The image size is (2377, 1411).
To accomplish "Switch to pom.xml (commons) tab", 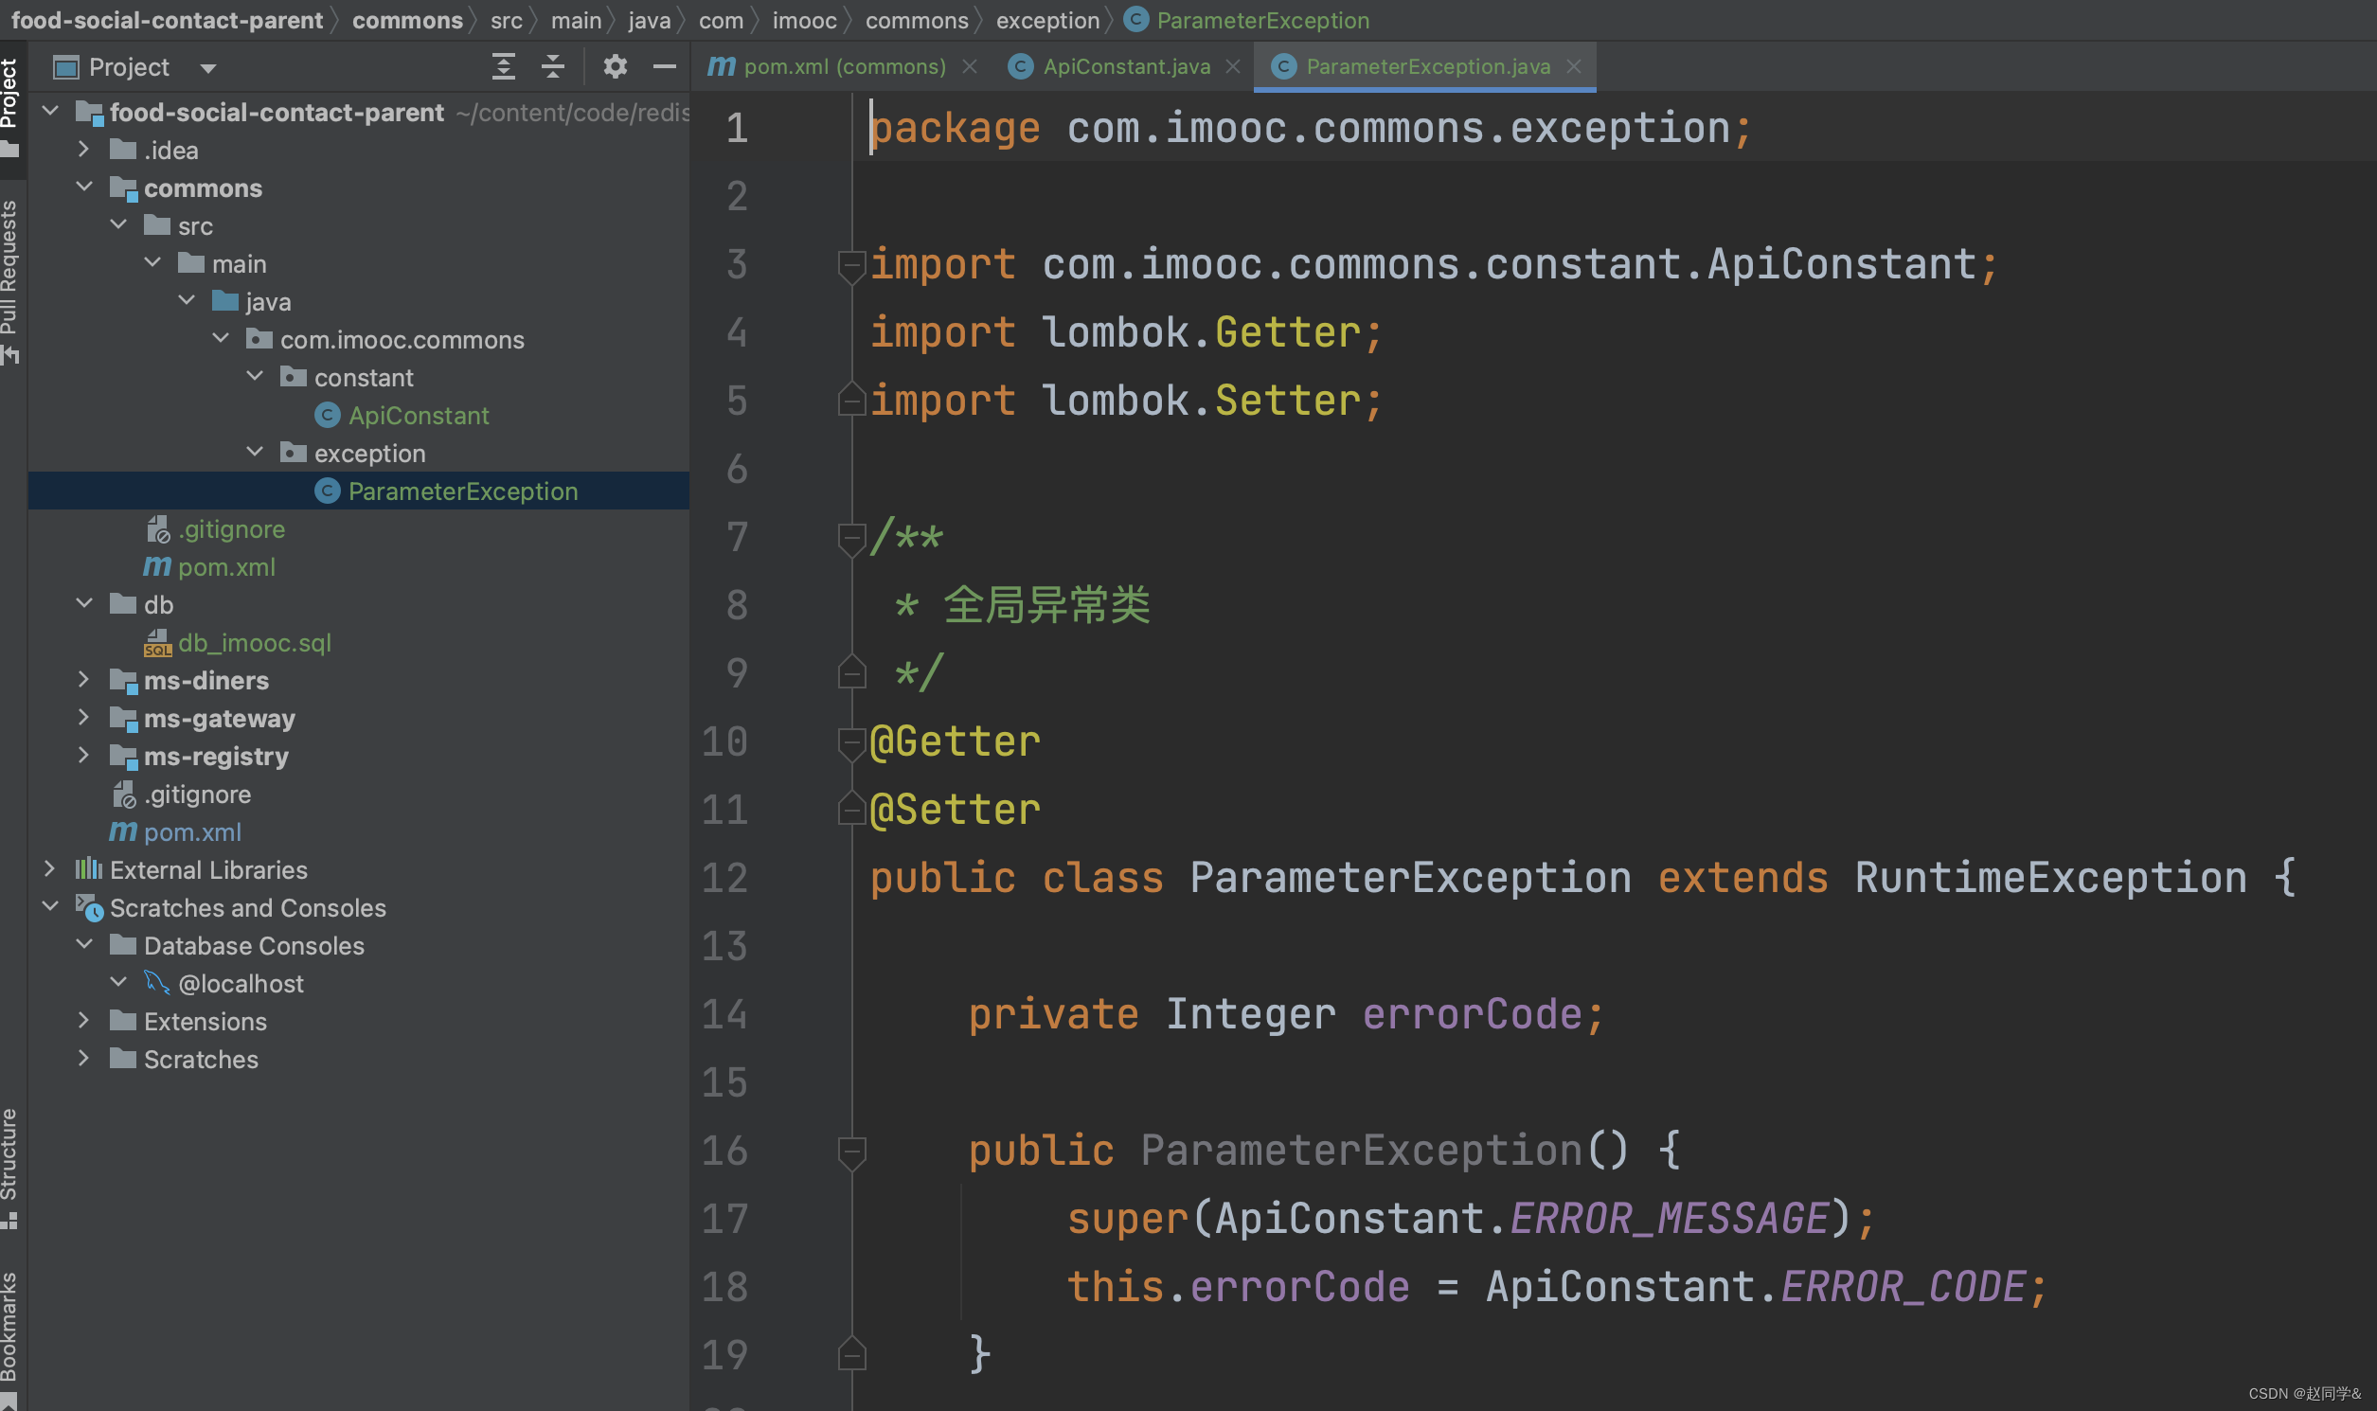I will pos(844,66).
